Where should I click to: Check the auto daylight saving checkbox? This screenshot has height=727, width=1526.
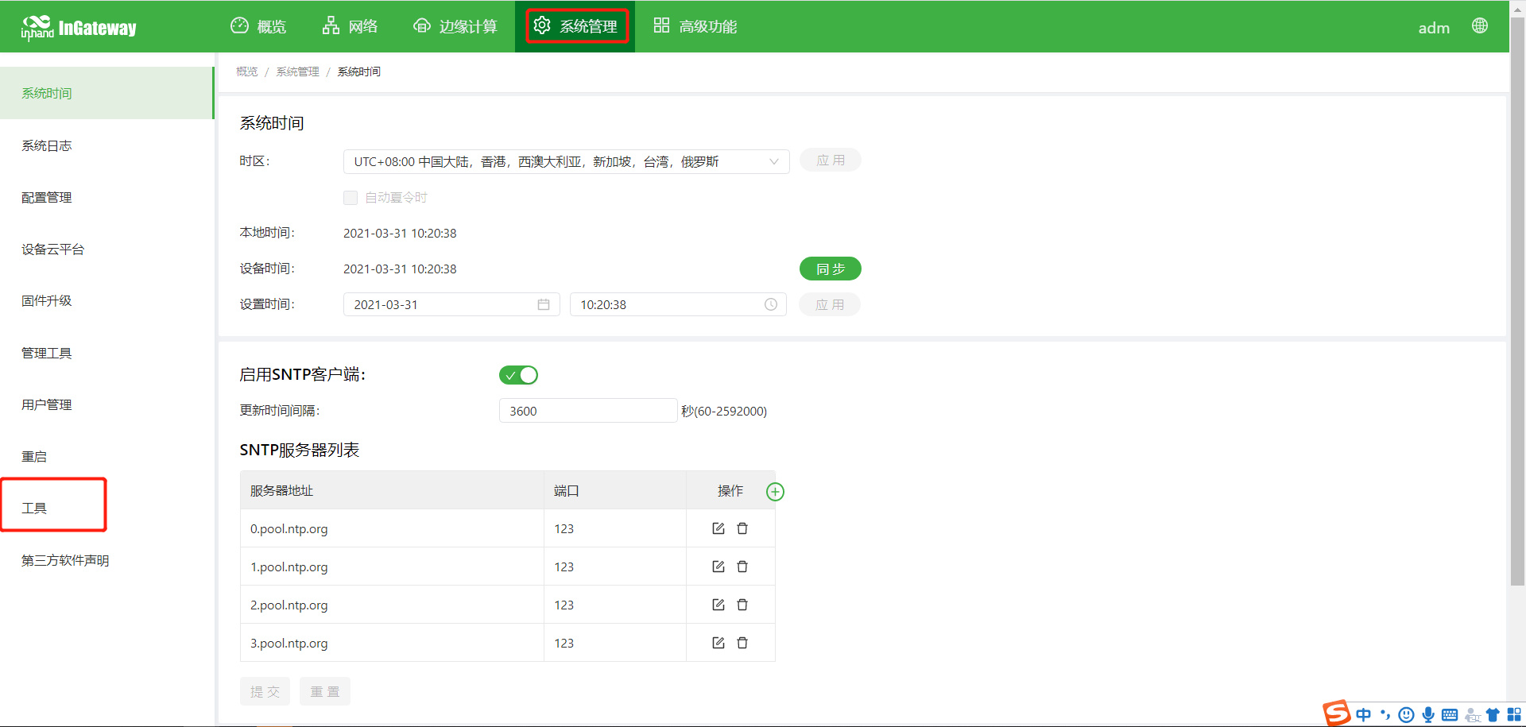pyautogui.click(x=351, y=198)
